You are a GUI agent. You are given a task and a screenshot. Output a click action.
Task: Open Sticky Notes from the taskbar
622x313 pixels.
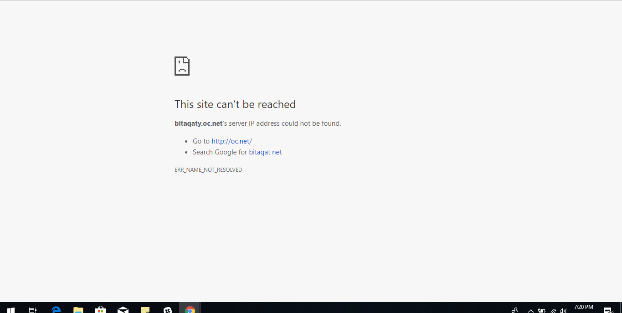(x=145, y=309)
